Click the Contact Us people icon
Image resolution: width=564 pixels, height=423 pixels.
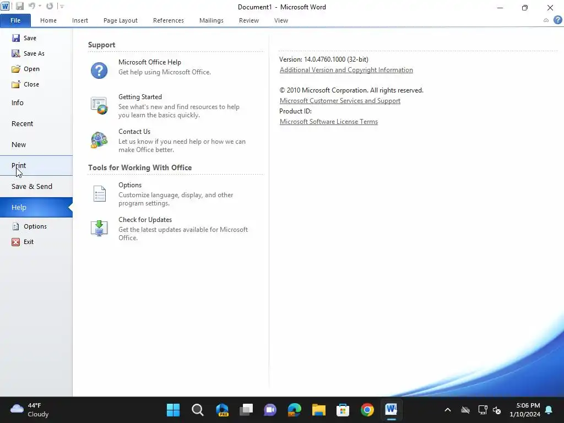pos(99,140)
